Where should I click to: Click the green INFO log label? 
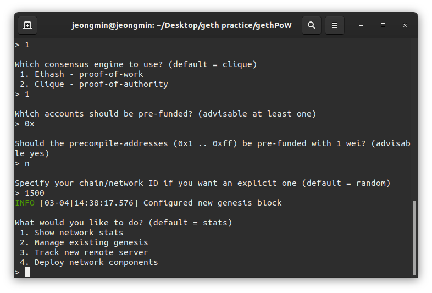point(24,203)
